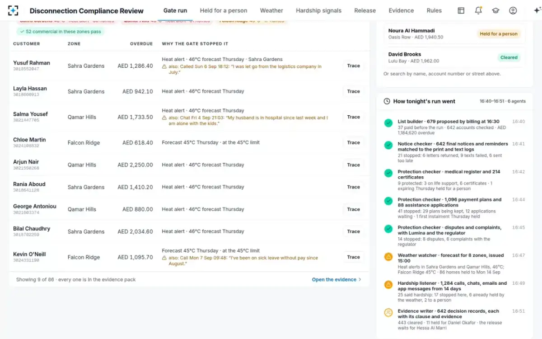Click the Cleared badge on David Brooks

509,58
